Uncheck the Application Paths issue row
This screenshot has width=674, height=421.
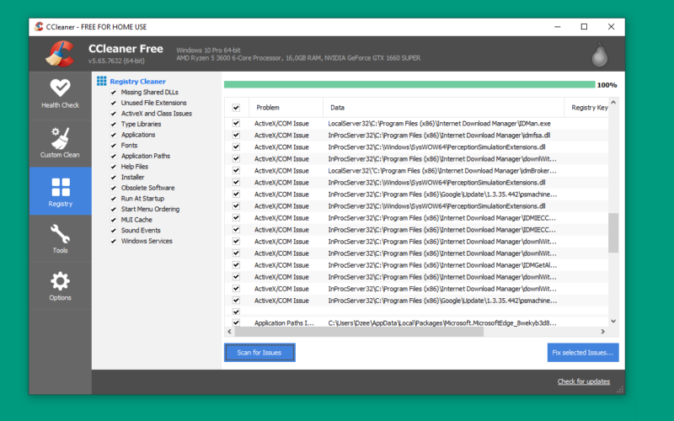pos(236,322)
